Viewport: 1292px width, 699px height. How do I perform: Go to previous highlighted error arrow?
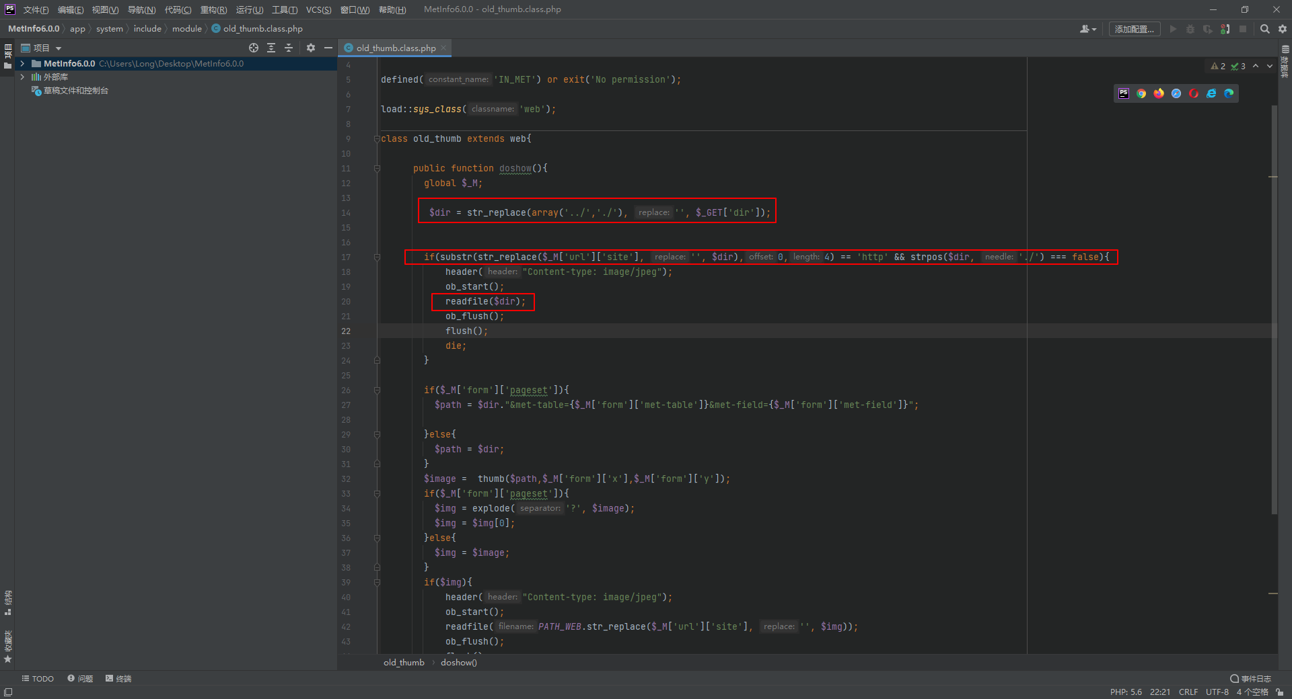pos(1256,66)
